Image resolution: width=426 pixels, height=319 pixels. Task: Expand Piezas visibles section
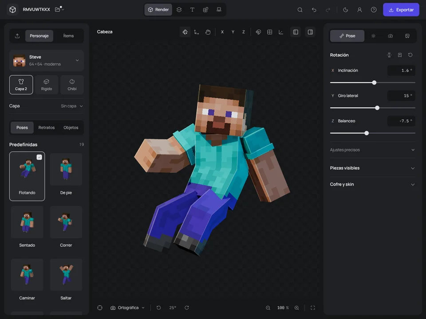tap(372, 168)
